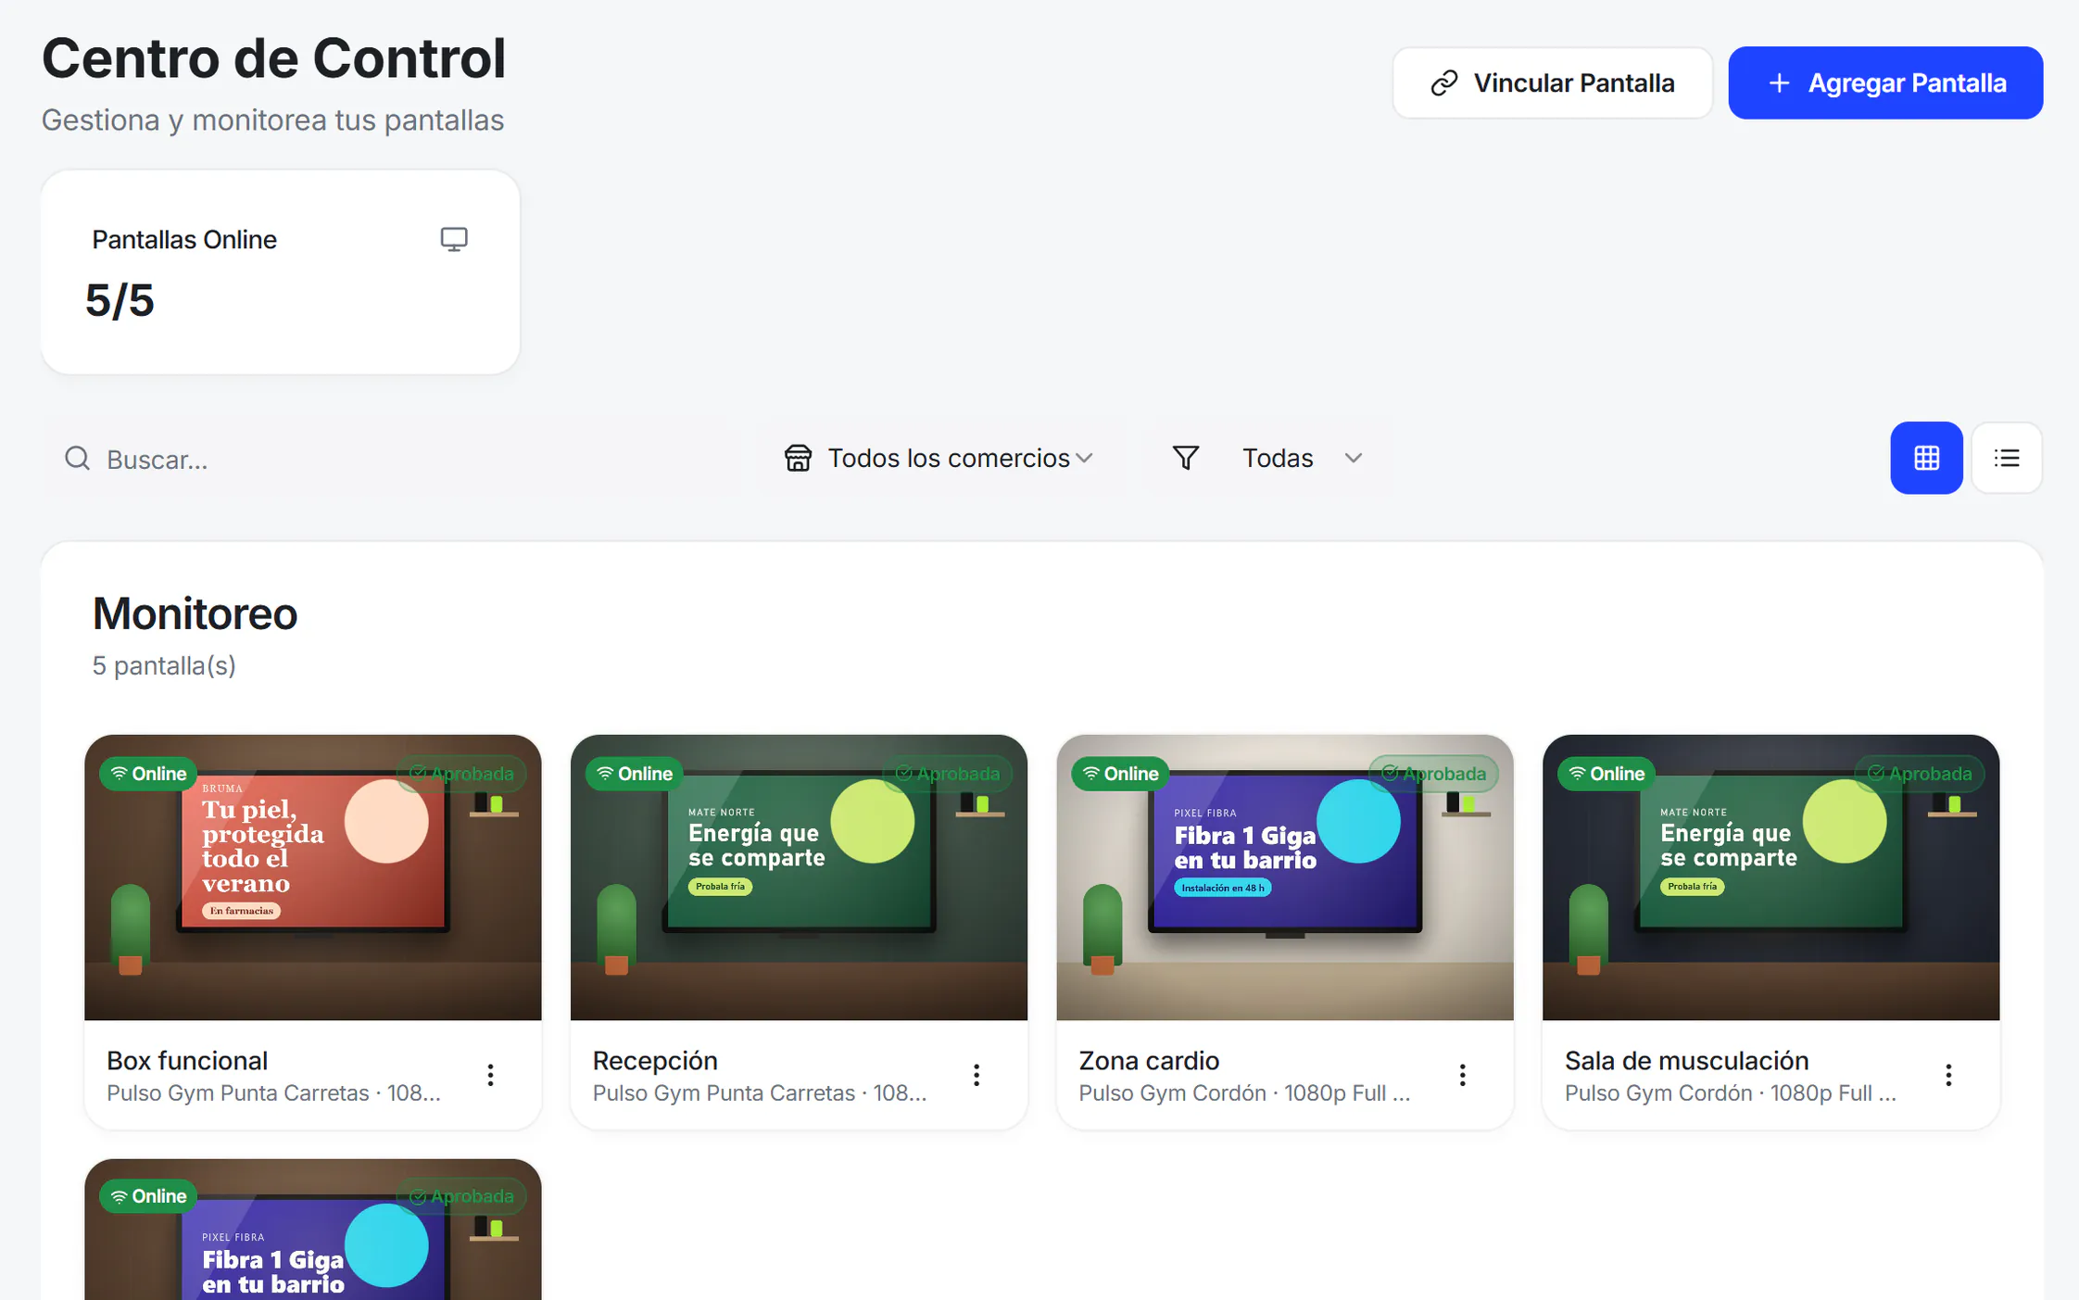The image size is (2079, 1300).
Task: Open options menu for Recepción
Action: [x=976, y=1075]
